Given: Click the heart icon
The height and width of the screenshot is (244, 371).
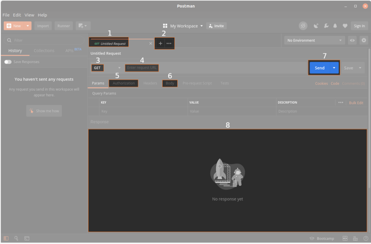Looking at the screenshot, I should (345, 26).
